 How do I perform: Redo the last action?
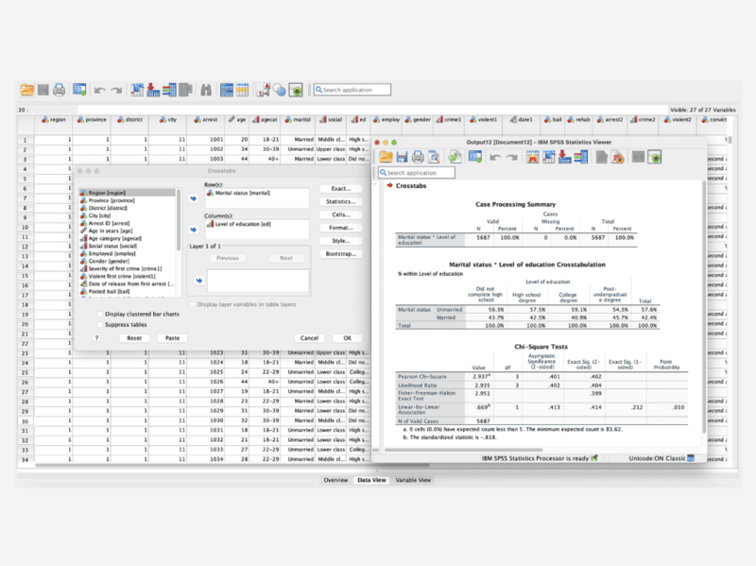pyautogui.click(x=115, y=89)
